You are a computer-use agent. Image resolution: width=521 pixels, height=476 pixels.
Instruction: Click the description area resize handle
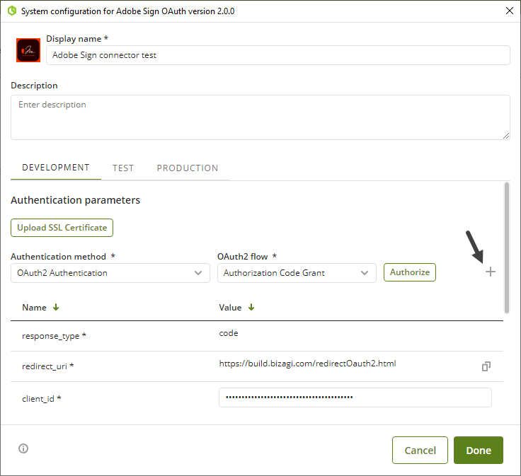pyautogui.click(x=505, y=136)
